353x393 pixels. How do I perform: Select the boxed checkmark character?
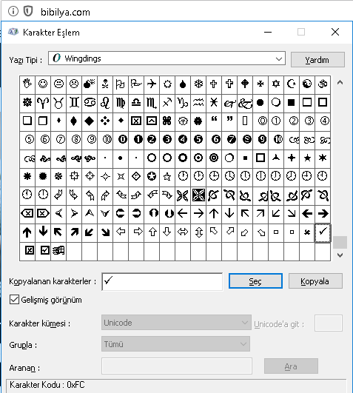click(x=43, y=251)
